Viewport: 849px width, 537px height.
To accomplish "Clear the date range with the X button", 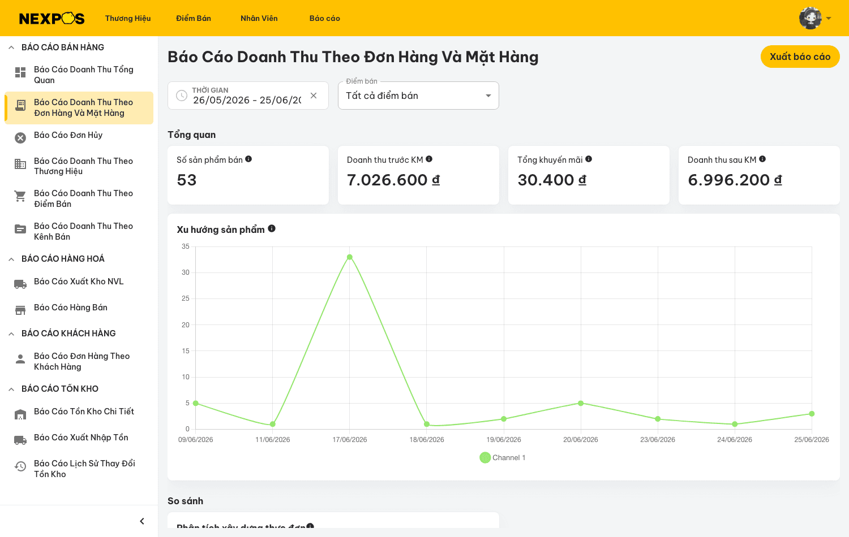I will click(314, 96).
